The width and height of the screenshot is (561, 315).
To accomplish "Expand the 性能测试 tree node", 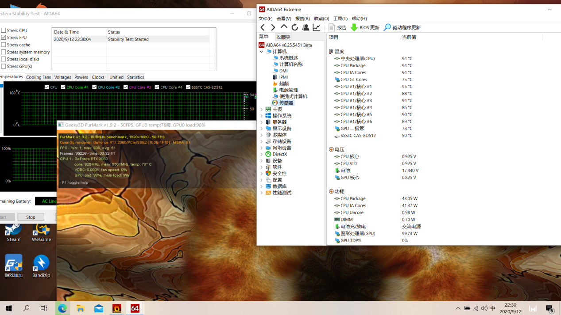I will pos(261,193).
